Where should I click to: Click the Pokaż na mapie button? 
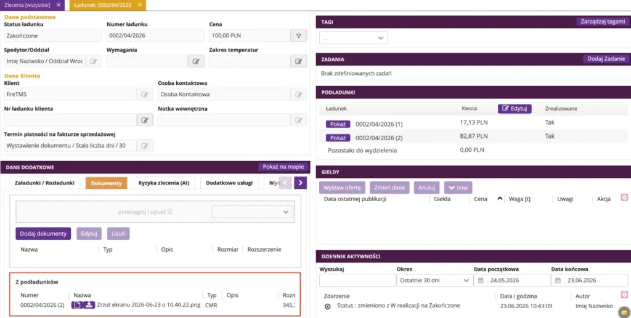[x=283, y=167]
